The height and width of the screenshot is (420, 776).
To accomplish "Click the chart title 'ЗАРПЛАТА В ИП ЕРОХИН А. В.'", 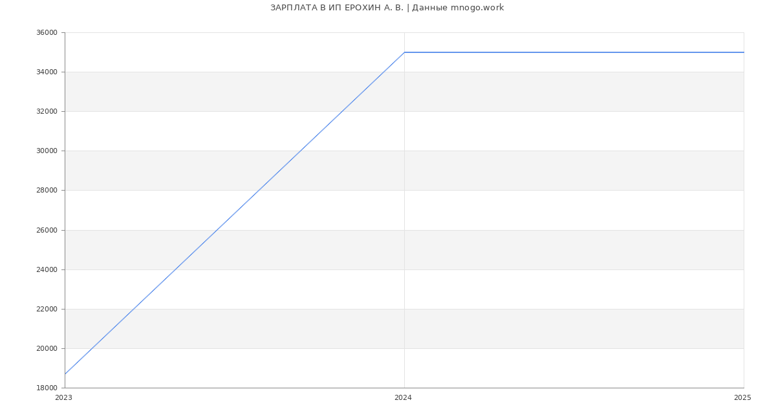I will [x=336, y=8].
